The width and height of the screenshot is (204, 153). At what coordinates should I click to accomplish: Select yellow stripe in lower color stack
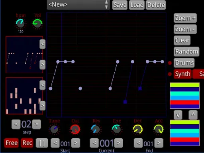(184, 122)
